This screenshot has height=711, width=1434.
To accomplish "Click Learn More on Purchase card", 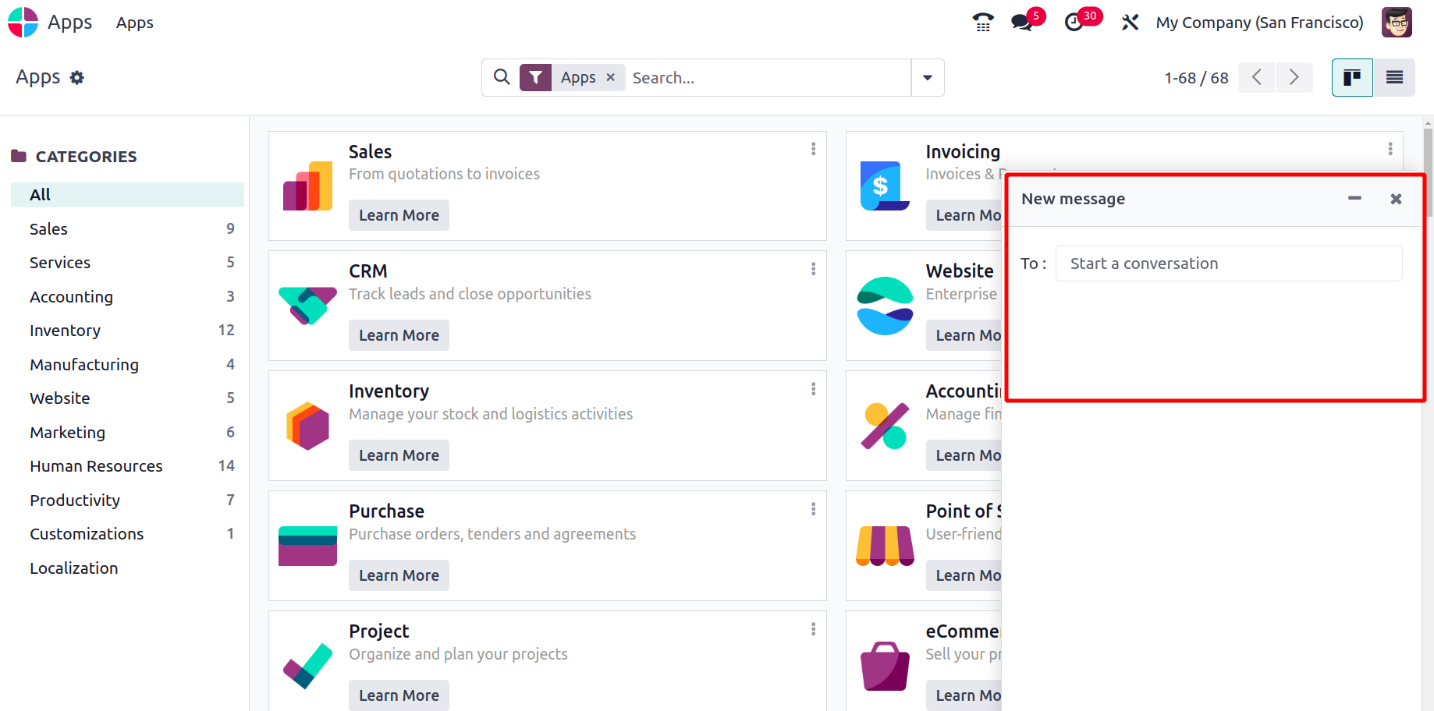I will 399,575.
